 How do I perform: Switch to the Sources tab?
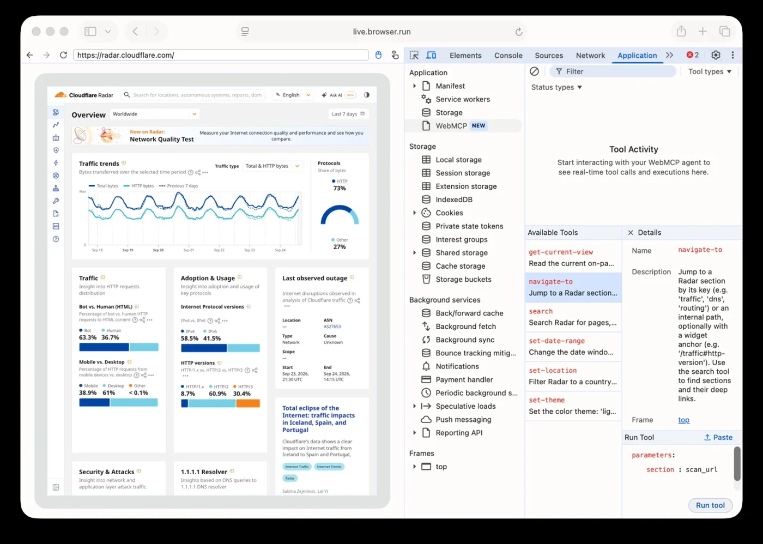coord(549,56)
